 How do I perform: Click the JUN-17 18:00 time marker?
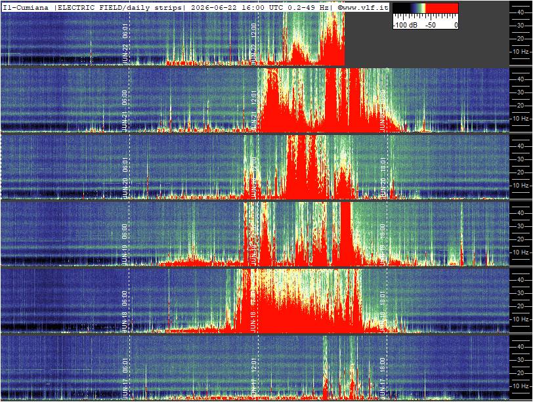pos(383,378)
